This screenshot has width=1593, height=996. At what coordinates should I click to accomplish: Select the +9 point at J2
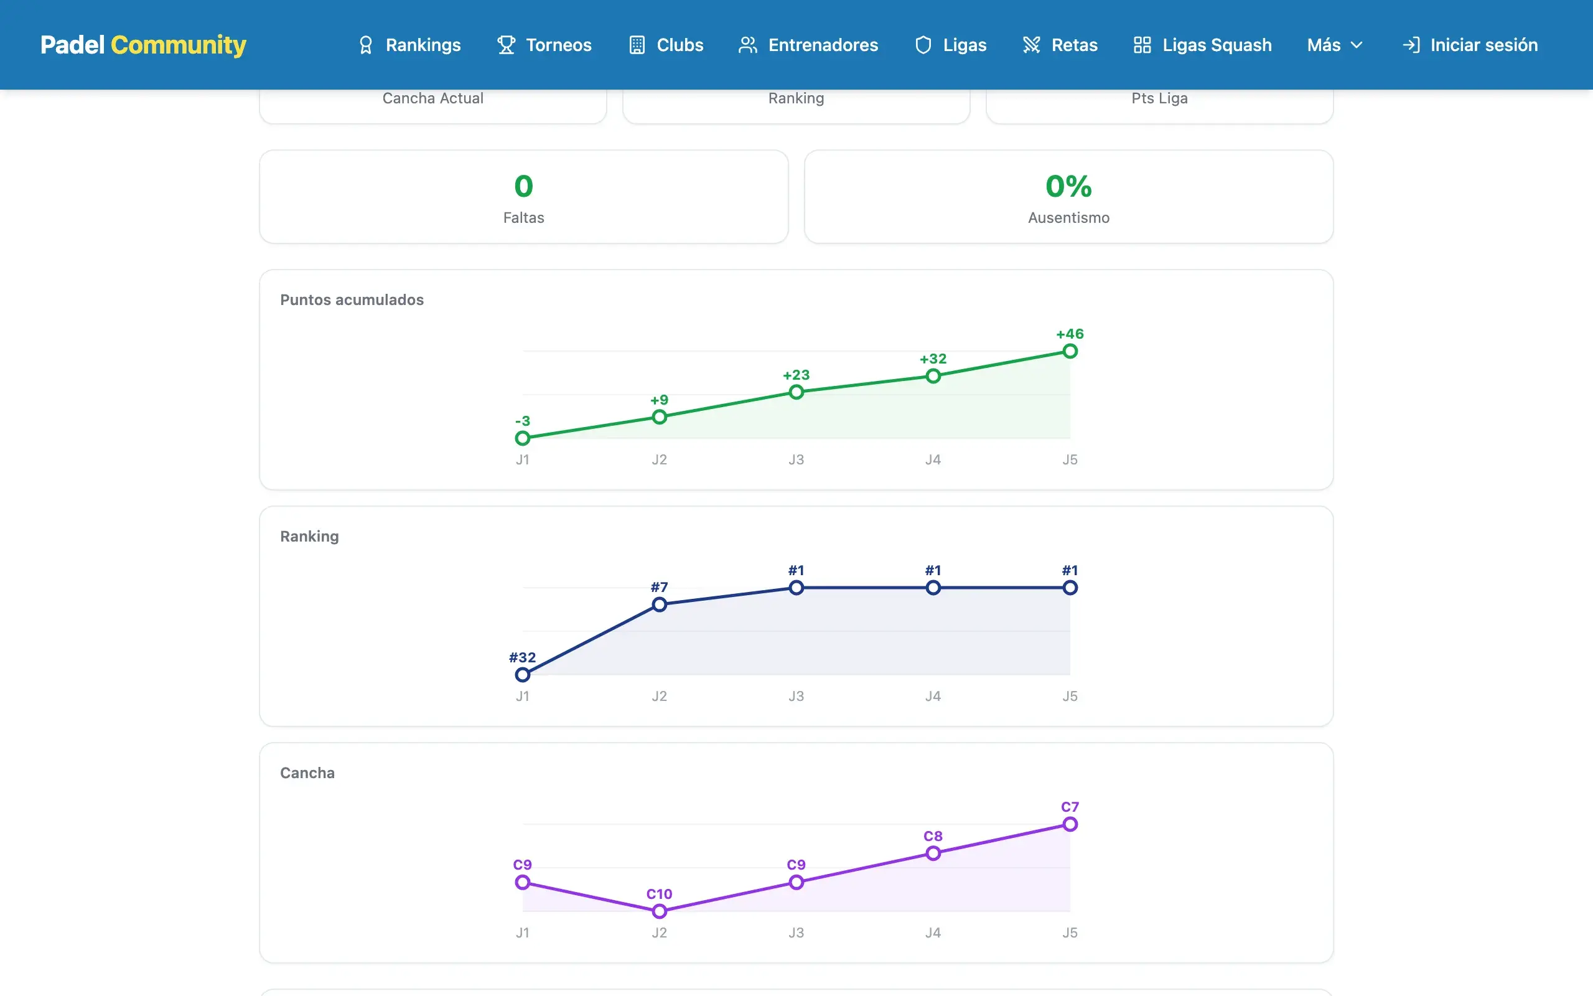click(660, 417)
